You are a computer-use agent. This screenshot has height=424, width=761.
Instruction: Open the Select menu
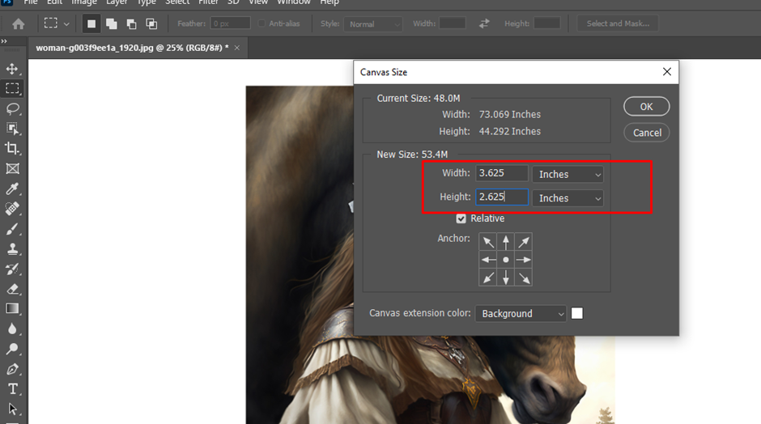(177, 2)
